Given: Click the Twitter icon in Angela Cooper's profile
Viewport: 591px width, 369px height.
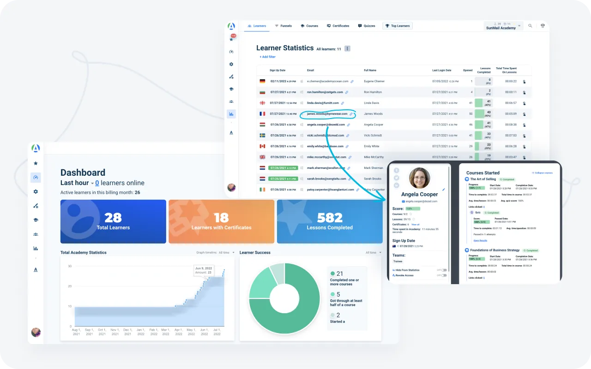Looking at the screenshot, I should 397,178.
